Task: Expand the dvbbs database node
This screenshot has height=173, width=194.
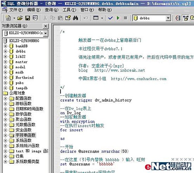Action: tap(5, 51)
